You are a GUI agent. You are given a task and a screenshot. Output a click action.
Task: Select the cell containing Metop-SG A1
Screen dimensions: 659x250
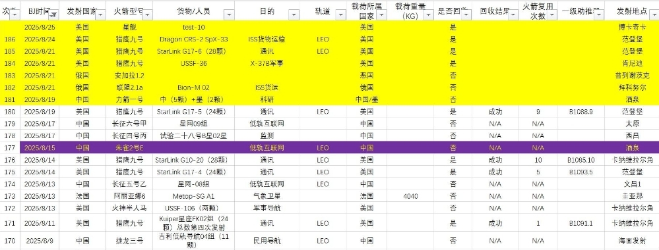194,196
